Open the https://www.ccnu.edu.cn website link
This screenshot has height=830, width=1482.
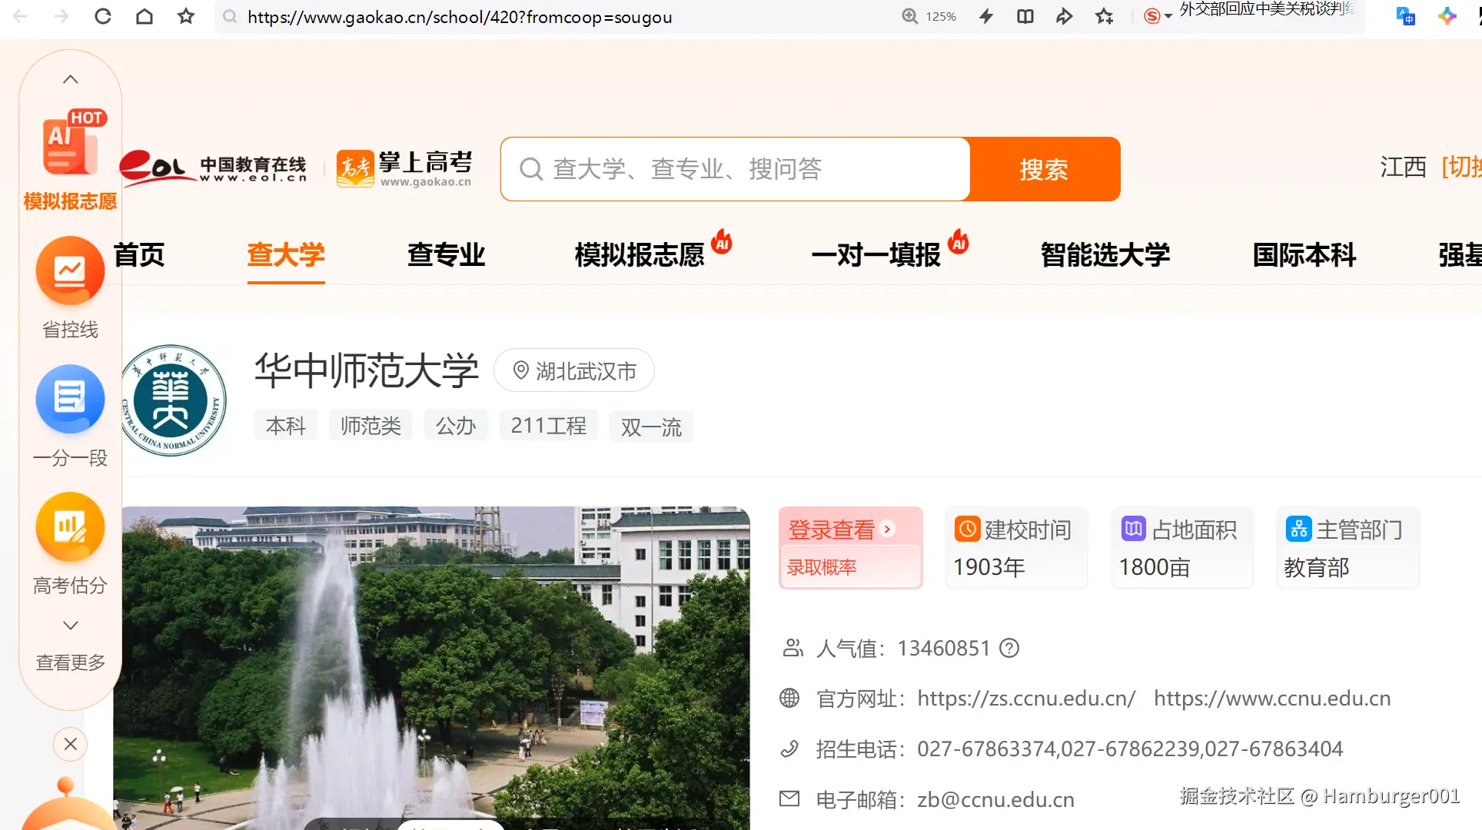1272,699
